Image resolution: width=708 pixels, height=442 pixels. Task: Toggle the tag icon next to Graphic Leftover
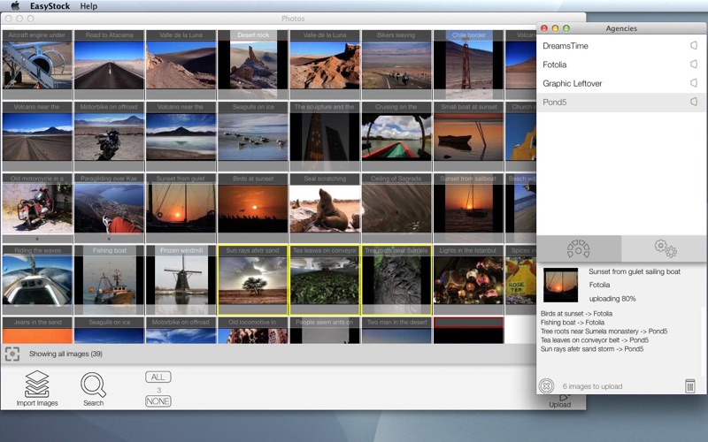click(694, 83)
